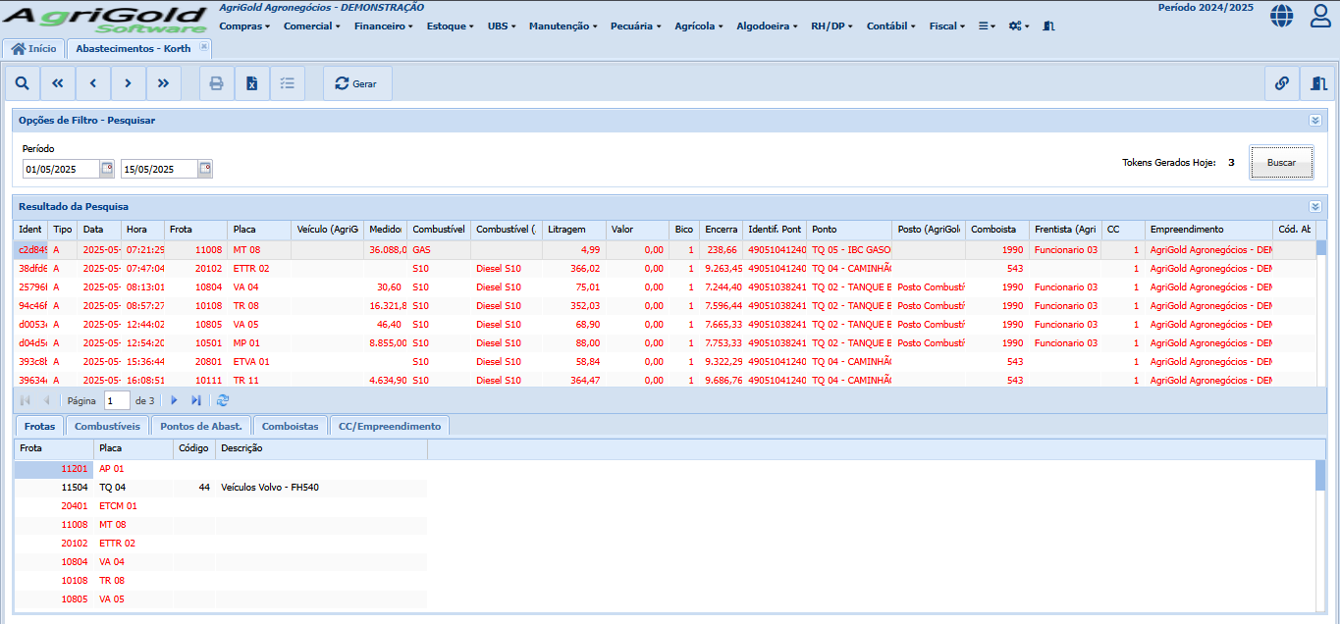Click the Buscar button
The image size is (1340, 624).
pyautogui.click(x=1281, y=163)
